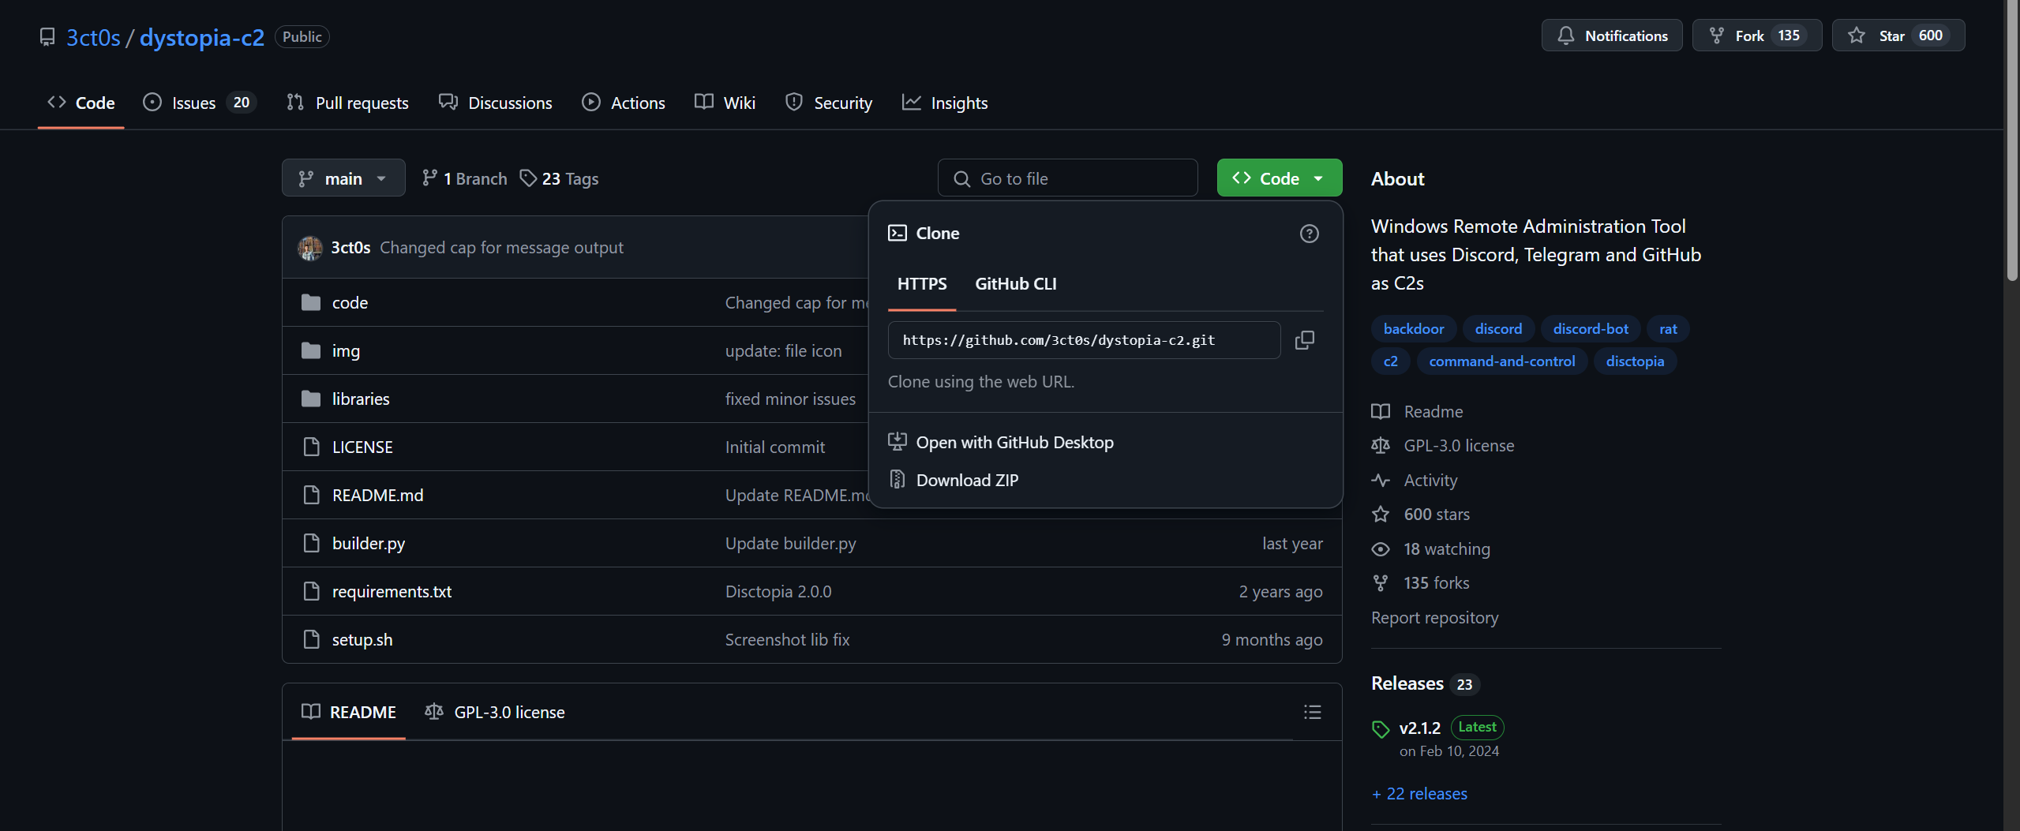Download the repository as ZIP

click(968, 479)
